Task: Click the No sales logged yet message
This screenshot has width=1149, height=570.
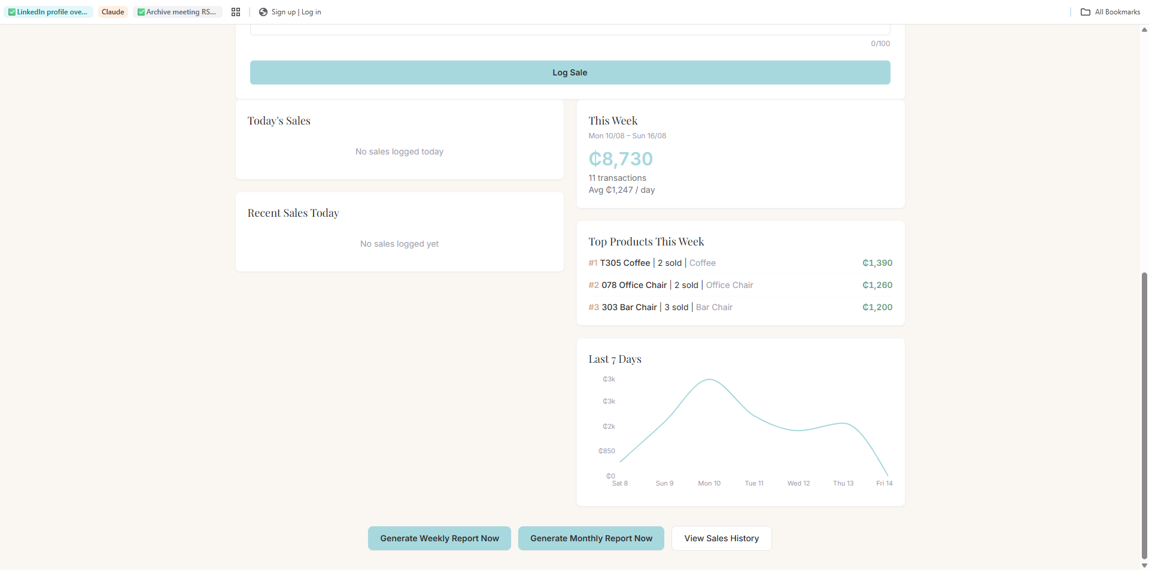Action: 399,244
